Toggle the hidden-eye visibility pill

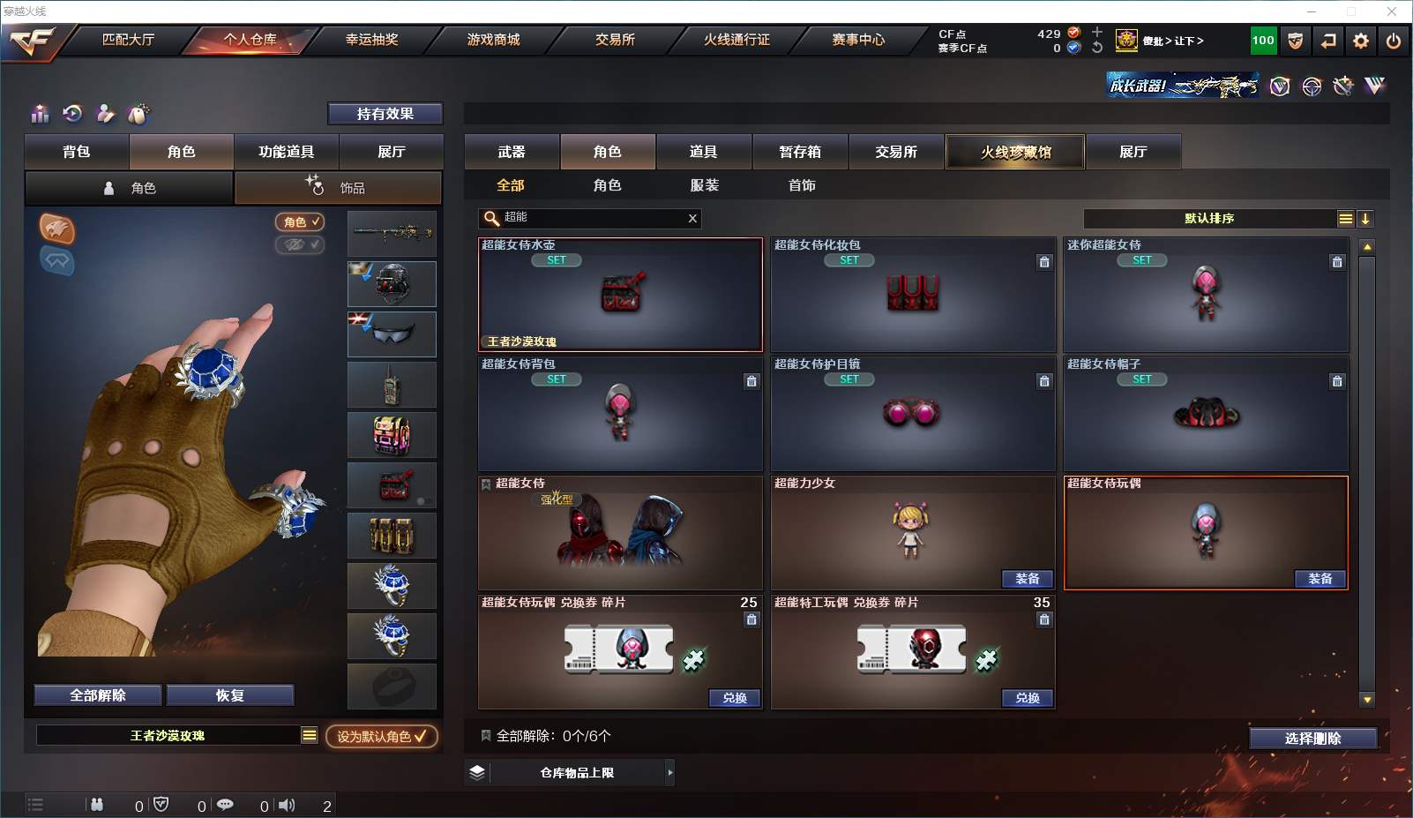300,244
